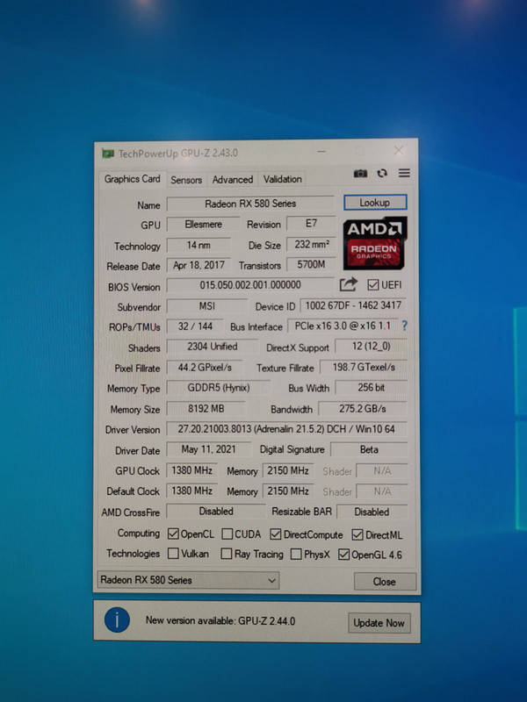Click the Driver Date May 11, 2021
527x702 pixels.
coord(208,449)
